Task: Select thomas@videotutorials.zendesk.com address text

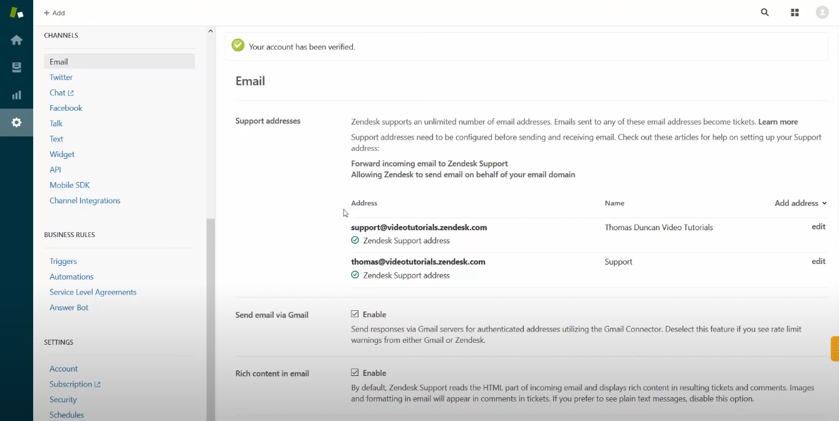Action: (x=418, y=261)
